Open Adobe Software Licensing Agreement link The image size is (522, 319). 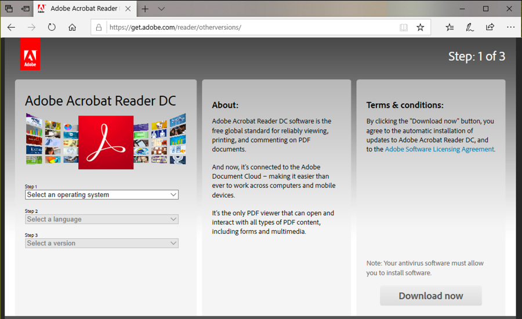440,149
